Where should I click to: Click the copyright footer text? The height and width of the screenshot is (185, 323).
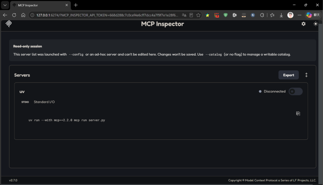(x=272, y=180)
